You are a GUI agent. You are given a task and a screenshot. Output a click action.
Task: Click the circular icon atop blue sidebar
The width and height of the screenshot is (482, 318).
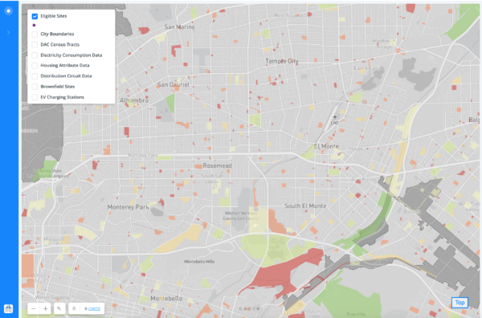(9, 11)
